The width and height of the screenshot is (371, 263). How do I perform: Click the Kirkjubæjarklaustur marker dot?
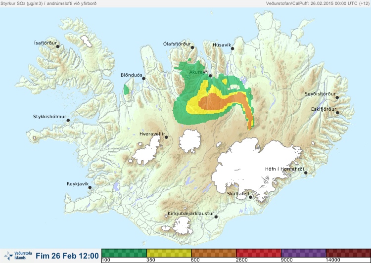pyautogui.click(x=216, y=217)
